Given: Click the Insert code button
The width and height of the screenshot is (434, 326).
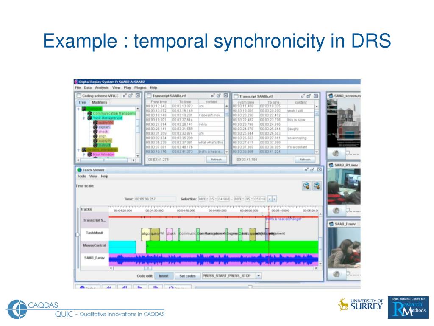Looking at the screenshot, I should click(164, 276).
